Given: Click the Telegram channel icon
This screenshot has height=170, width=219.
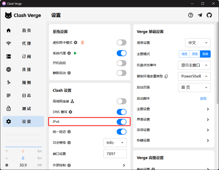Looking at the screenshot, I should coord(200,15).
